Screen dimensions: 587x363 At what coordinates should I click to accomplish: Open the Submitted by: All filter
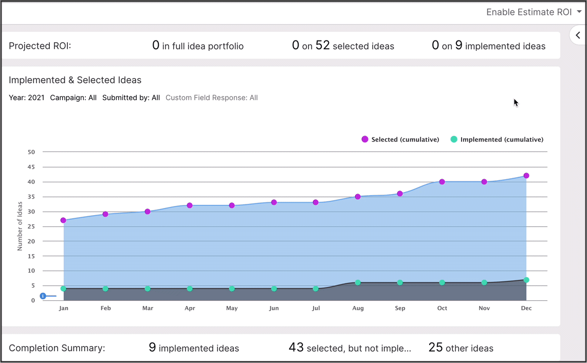tap(131, 98)
